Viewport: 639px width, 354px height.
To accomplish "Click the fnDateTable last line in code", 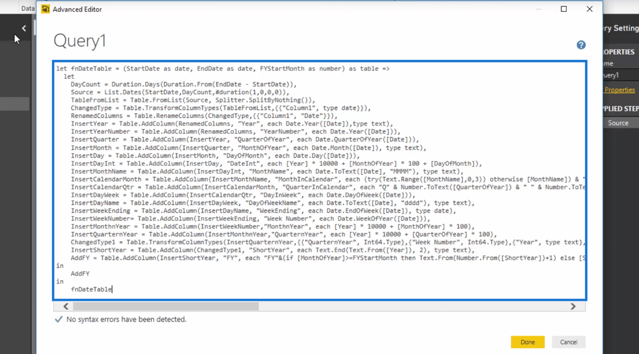I will pos(91,289).
